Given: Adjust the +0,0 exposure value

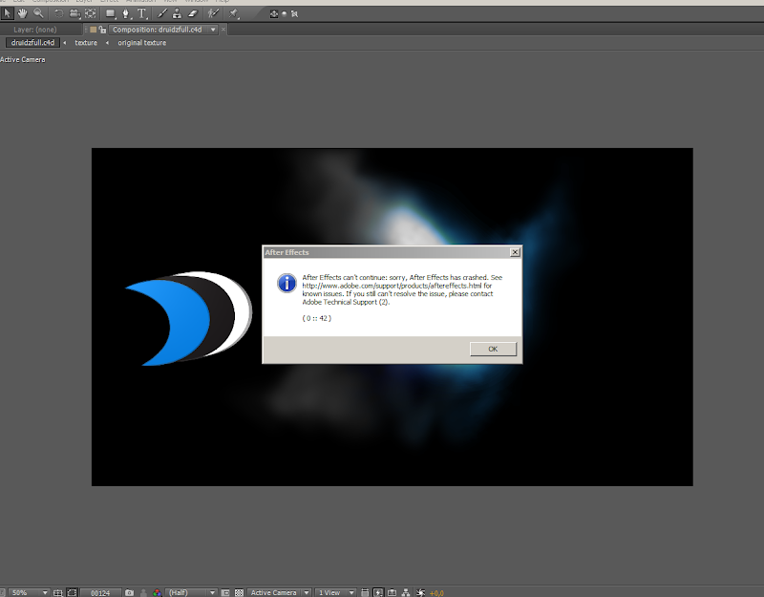Looking at the screenshot, I should click(x=436, y=593).
